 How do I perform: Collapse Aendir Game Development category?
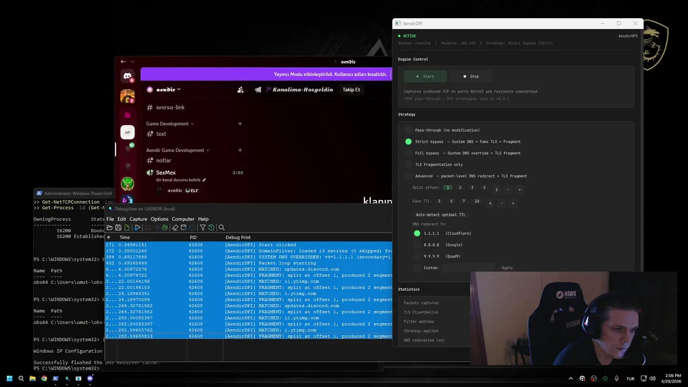pos(177,150)
